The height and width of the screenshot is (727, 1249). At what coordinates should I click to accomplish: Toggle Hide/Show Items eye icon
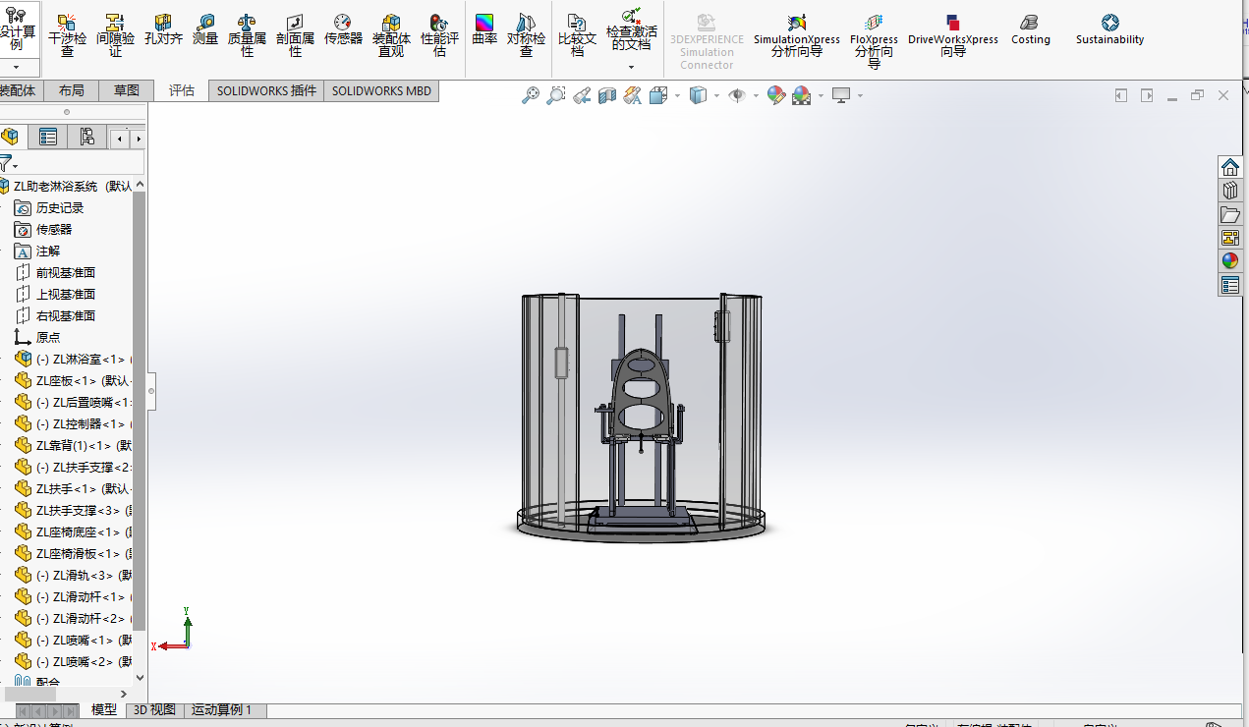[737, 95]
